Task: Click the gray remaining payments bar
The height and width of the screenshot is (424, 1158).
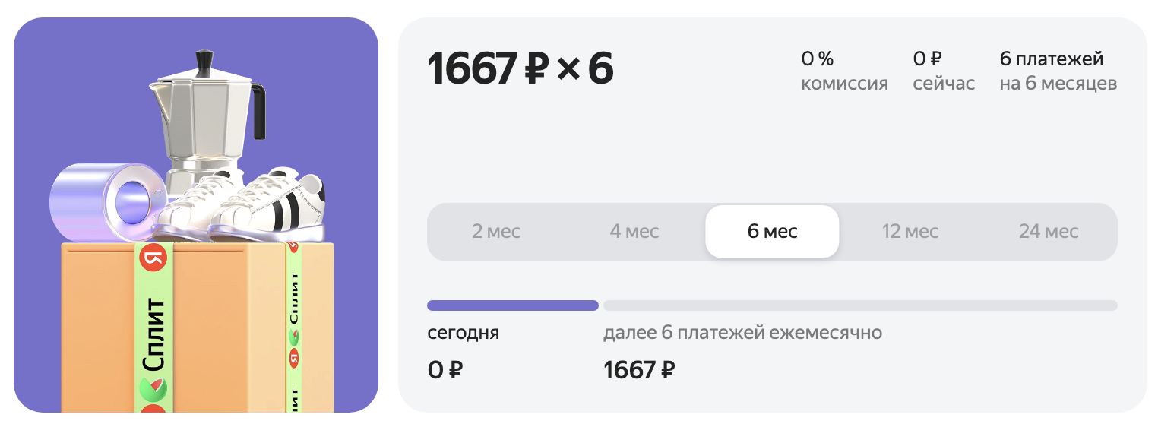Action: pos(859,305)
